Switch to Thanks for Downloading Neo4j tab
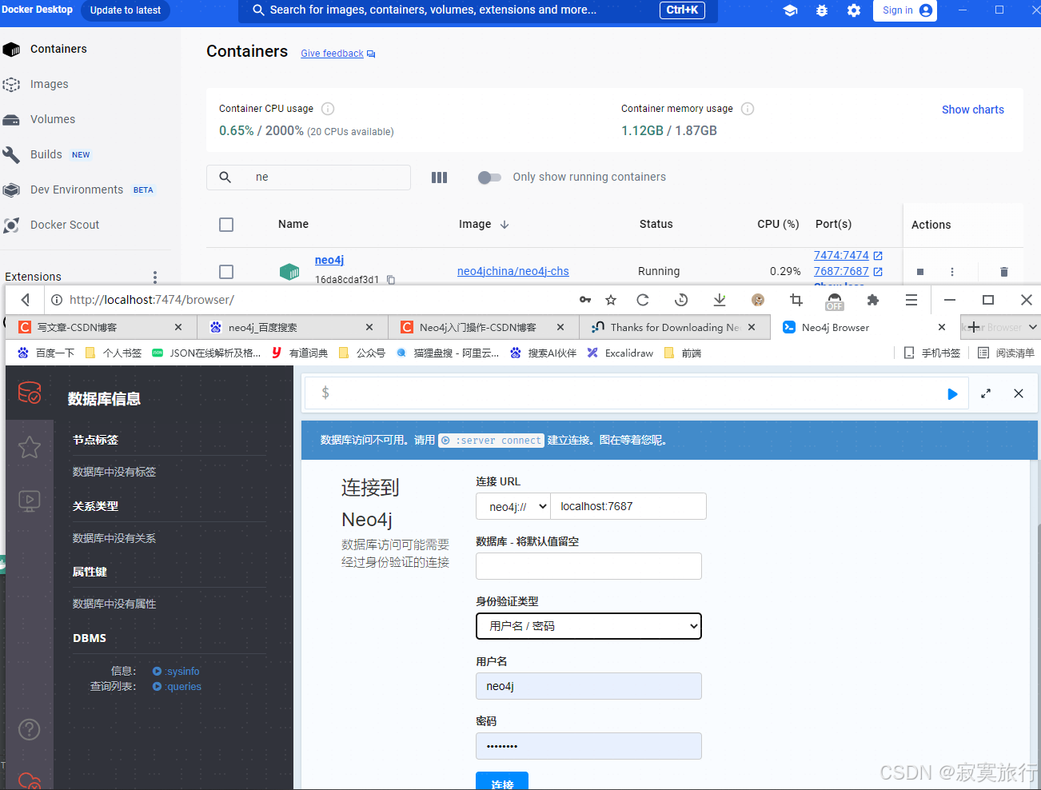Viewport: 1041px width, 790px height. pyautogui.click(x=674, y=327)
